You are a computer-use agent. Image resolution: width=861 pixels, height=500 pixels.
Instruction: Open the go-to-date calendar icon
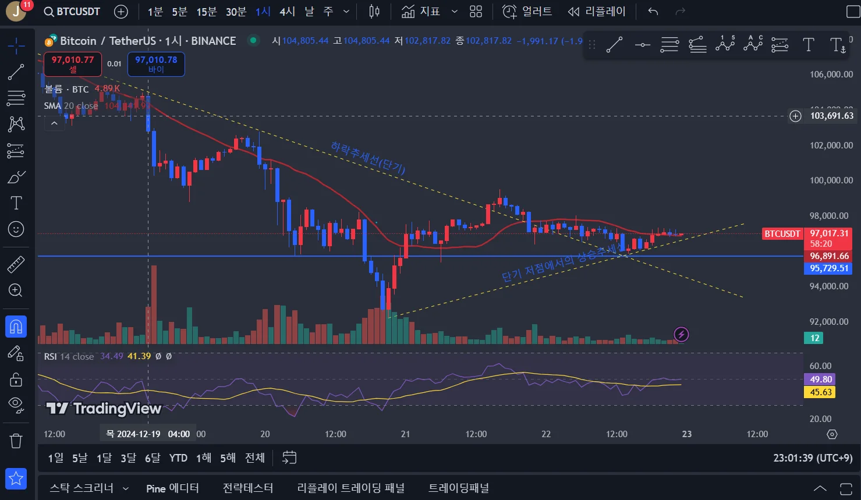pyautogui.click(x=289, y=458)
